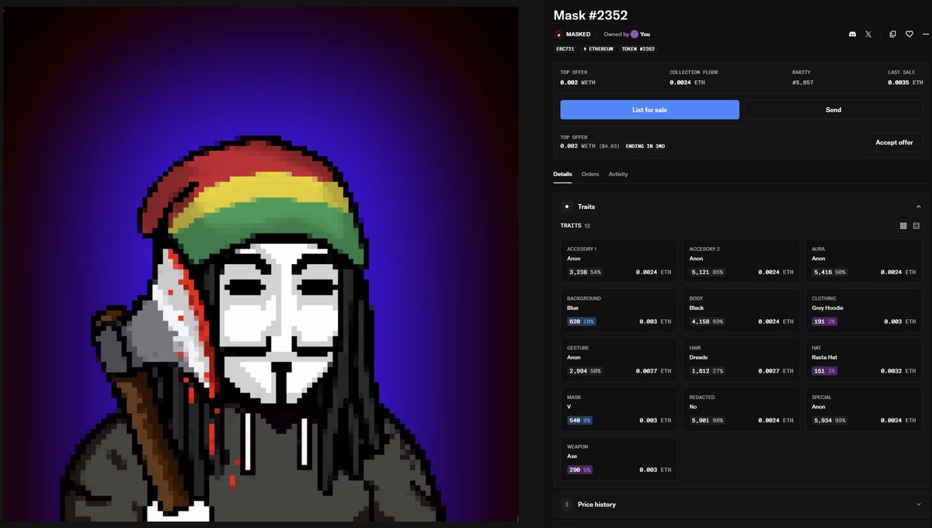Viewport: 932px width, 528px height.
Task: Open the Details tab
Action: coord(562,174)
